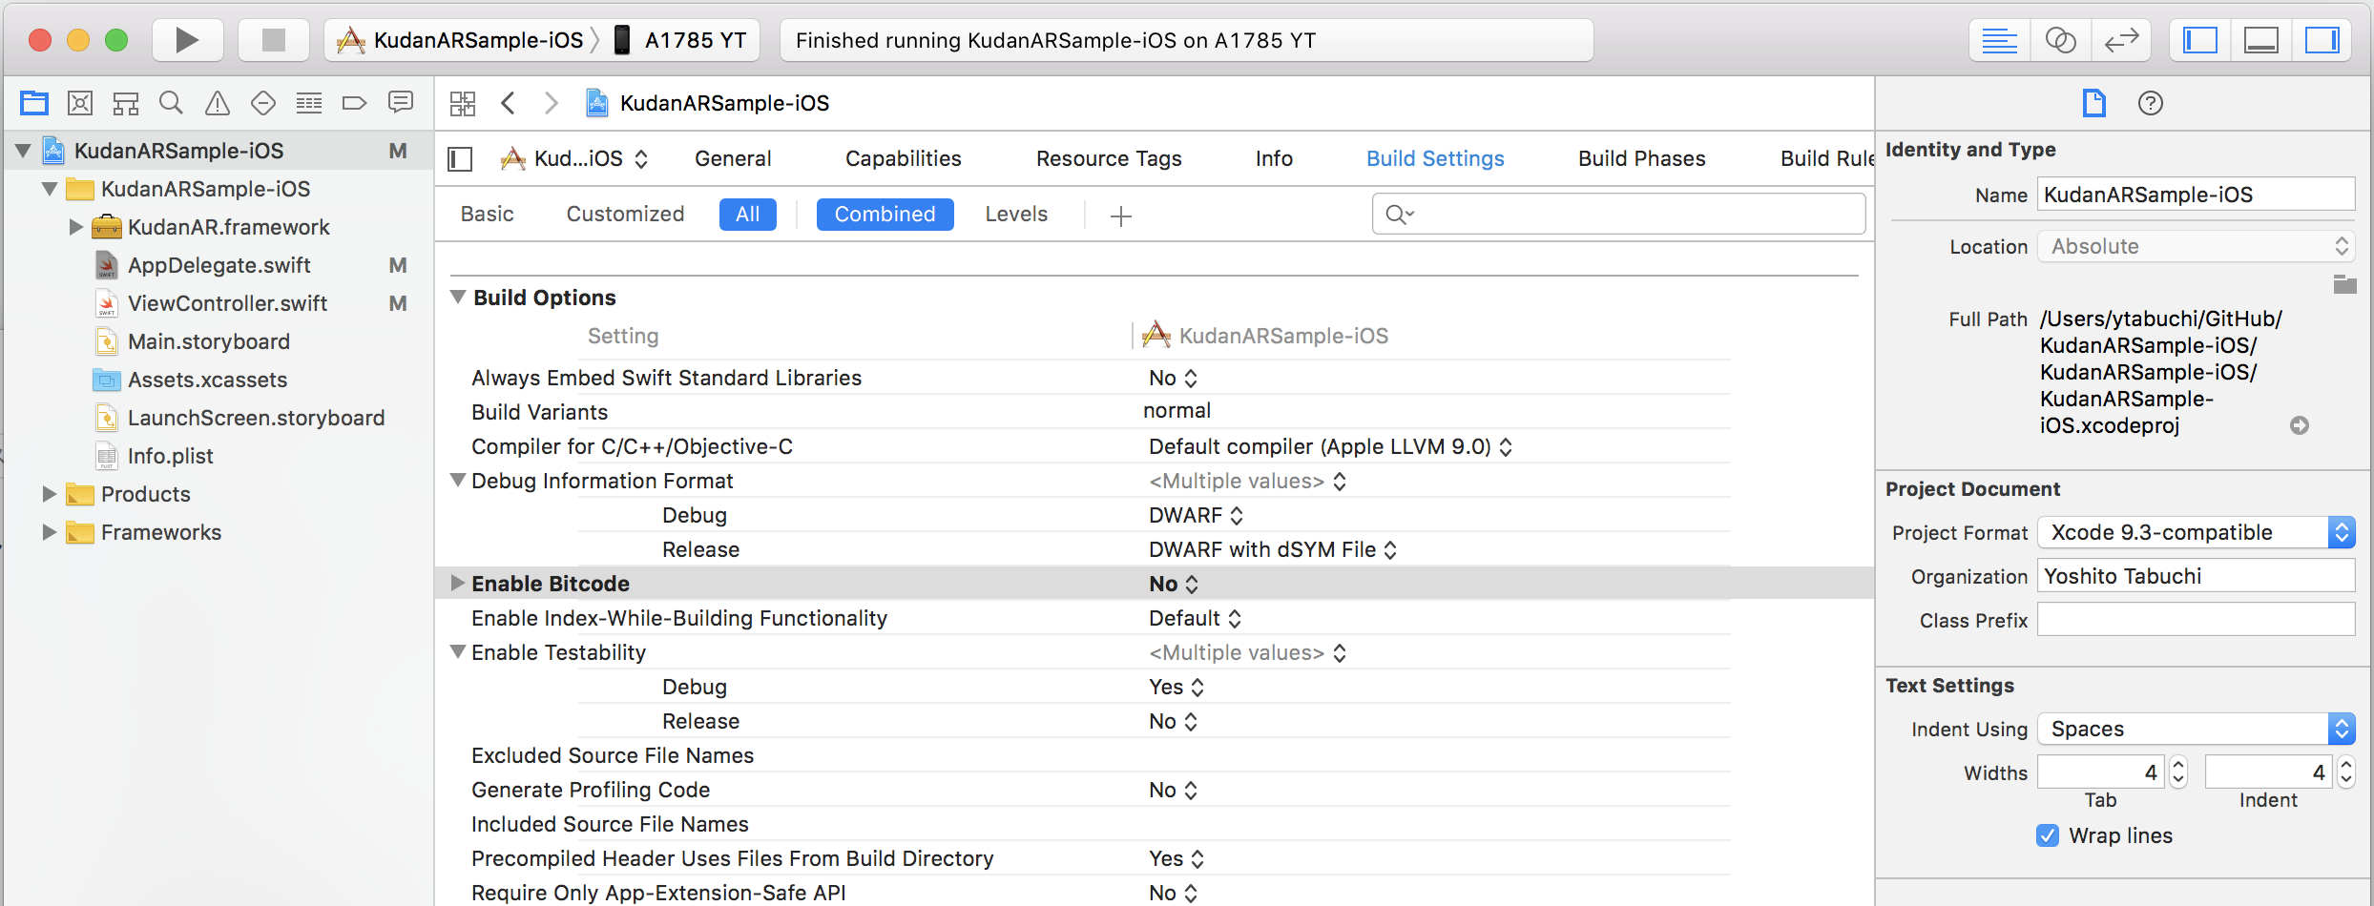Select the Combined view
2374x906 pixels.
coord(885,215)
